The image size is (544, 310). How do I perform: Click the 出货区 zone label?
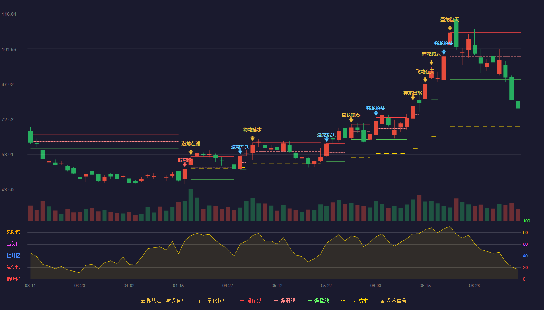point(13,244)
